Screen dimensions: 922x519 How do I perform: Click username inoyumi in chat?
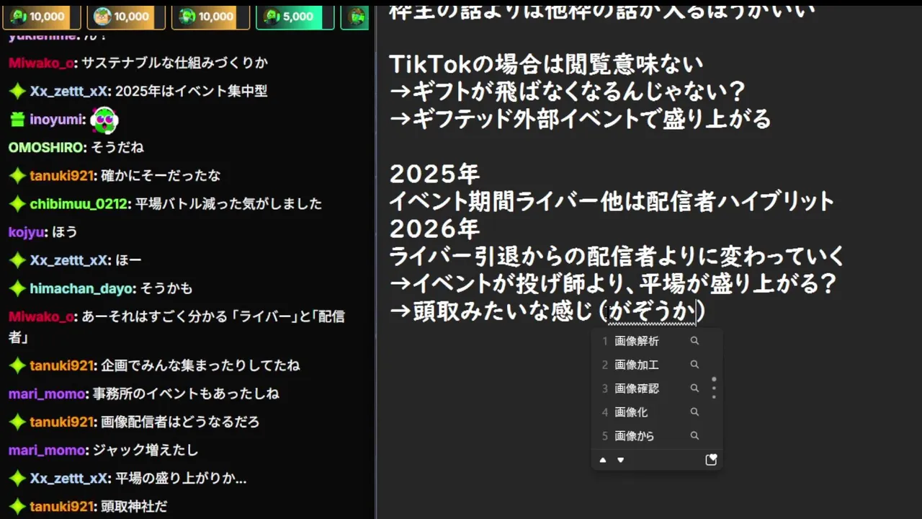[55, 120]
